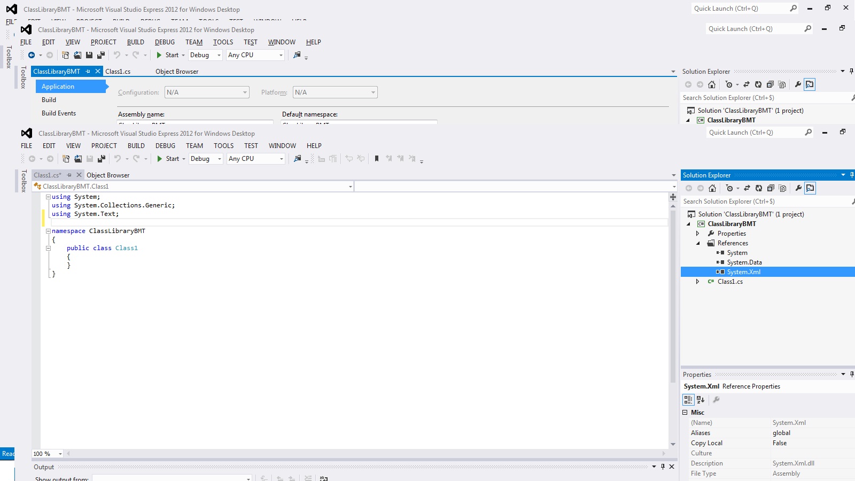Open PROJECT menu in middle window
855x481 pixels.
click(104, 42)
